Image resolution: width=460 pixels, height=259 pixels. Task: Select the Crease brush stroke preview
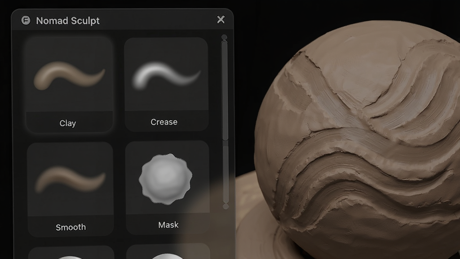[x=166, y=75]
